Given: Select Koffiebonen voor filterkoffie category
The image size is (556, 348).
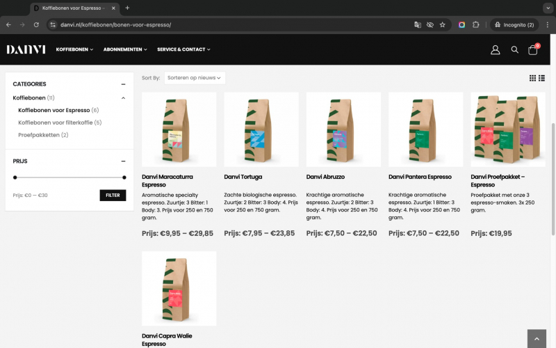Looking at the screenshot, I should pyautogui.click(x=60, y=122).
